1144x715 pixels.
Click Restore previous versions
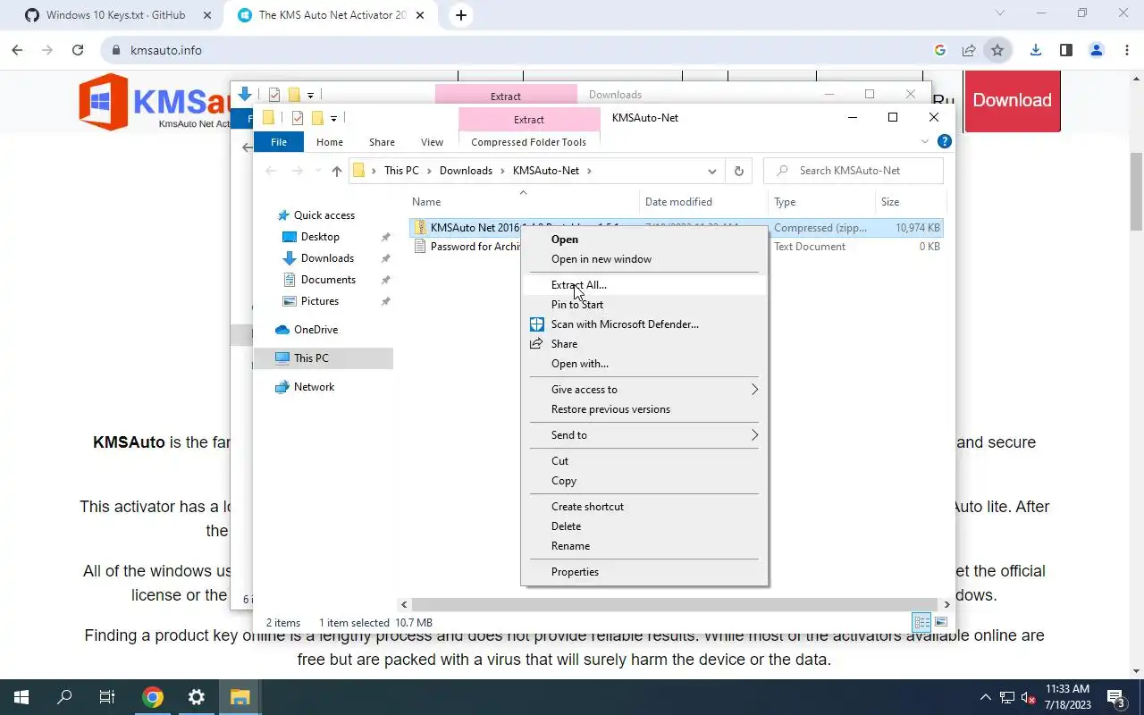pos(610,408)
